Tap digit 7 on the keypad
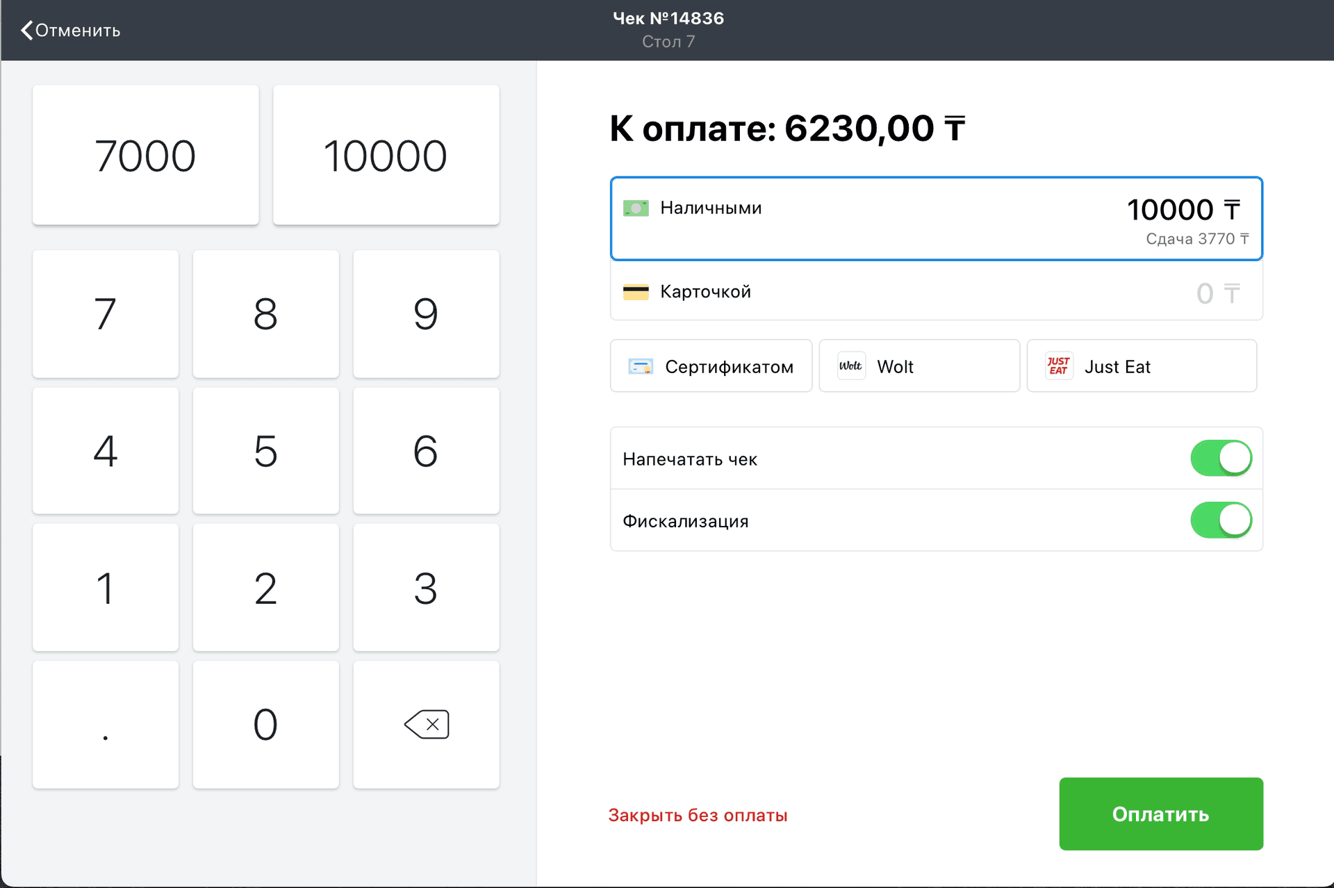The width and height of the screenshot is (1334, 888). coord(106,313)
